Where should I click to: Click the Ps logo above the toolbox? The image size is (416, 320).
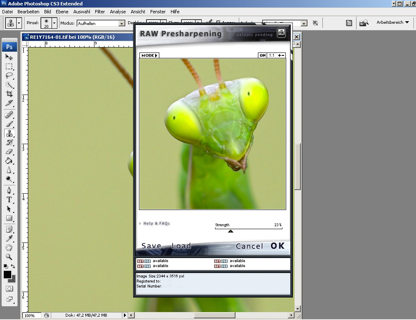point(10,47)
